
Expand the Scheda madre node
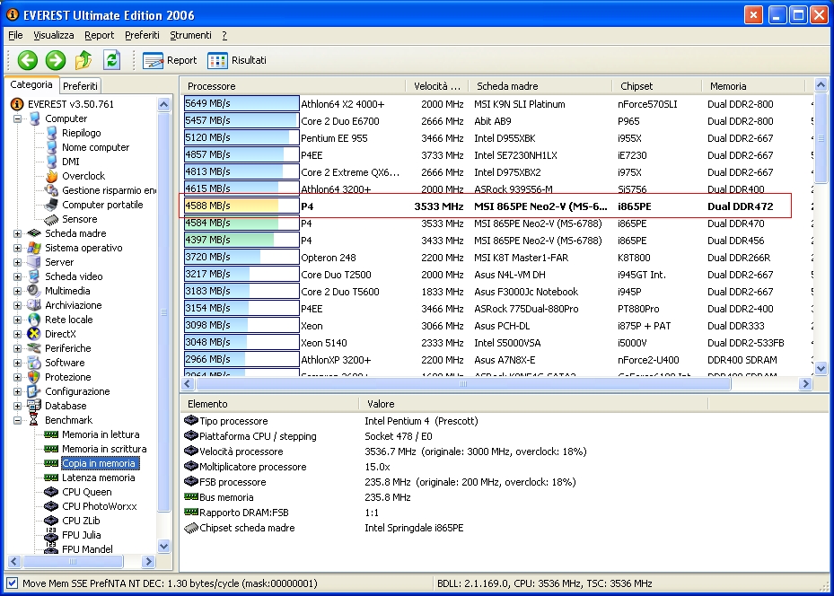pos(18,233)
